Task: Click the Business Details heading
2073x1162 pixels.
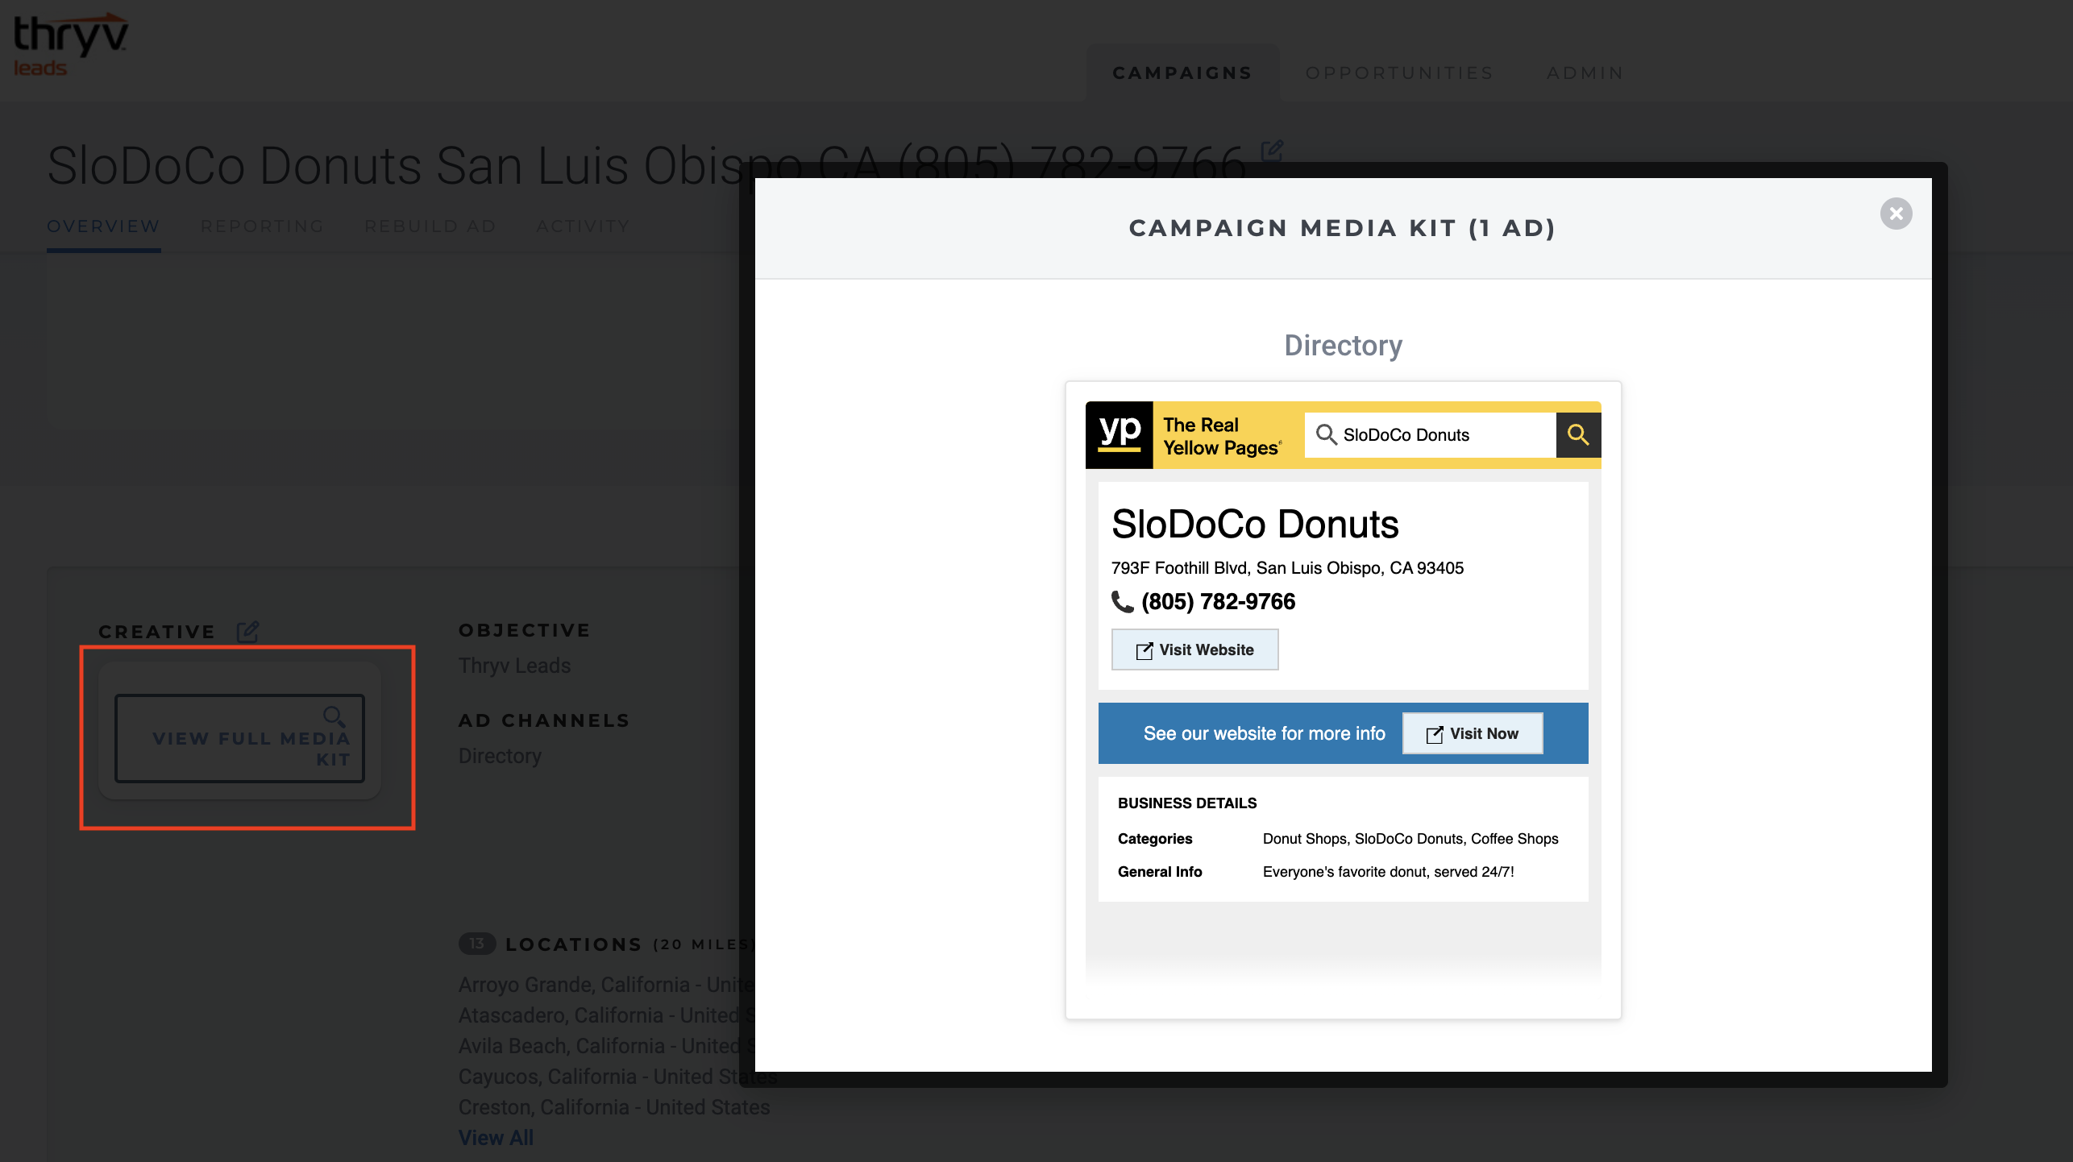Action: tap(1187, 803)
